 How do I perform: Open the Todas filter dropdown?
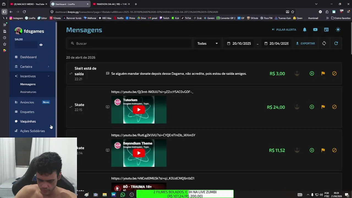pyautogui.click(x=208, y=43)
